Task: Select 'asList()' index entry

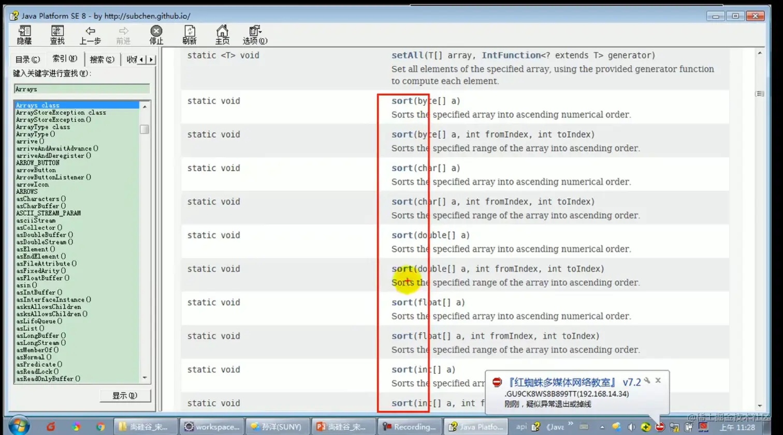Action: [30, 328]
